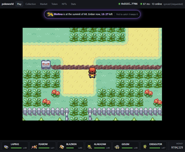Image resolution: width=185 pixels, height=152 pixels.
Task: Click the route signpost in the game
Action: pyautogui.click(x=46, y=65)
